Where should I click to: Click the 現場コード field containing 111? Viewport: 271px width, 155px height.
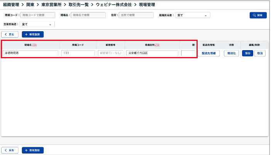pyautogui.click(x=78, y=53)
